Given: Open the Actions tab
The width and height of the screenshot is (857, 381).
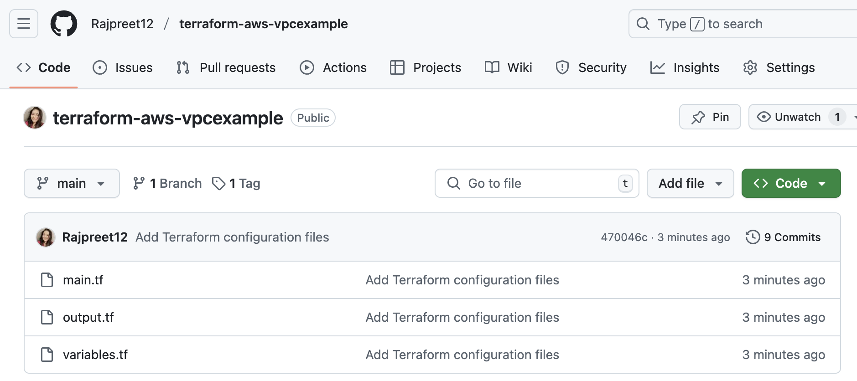Looking at the screenshot, I should point(333,67).
